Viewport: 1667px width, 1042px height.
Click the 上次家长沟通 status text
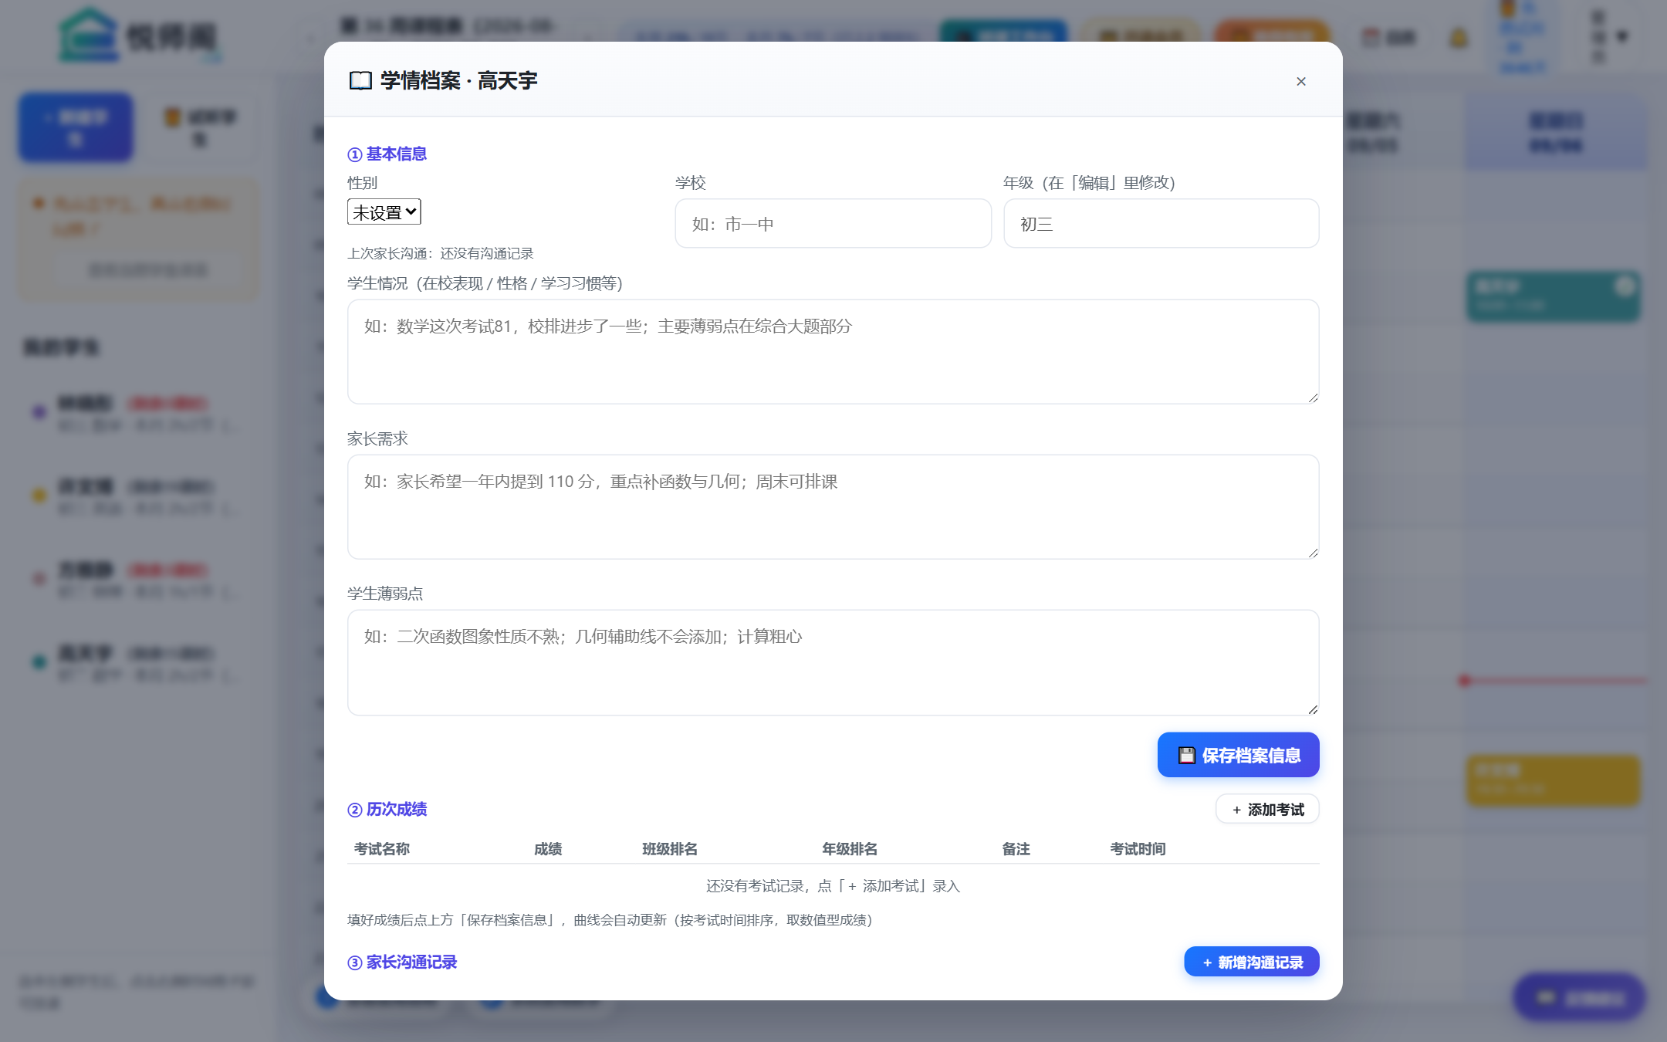(441, 253)
